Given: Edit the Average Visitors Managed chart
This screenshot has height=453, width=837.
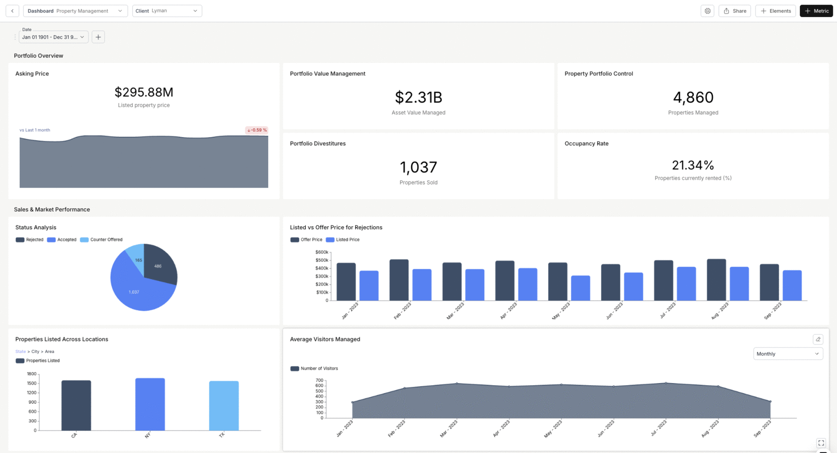Looking at the screenshot, I should (818, 339).
